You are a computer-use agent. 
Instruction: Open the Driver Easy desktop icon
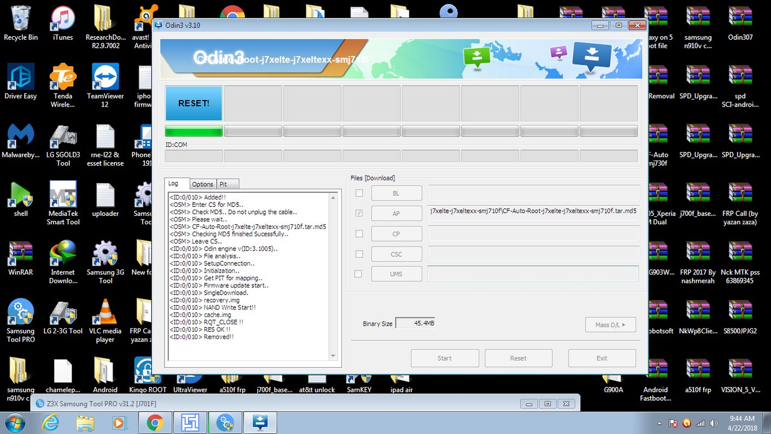click(20, 82)
